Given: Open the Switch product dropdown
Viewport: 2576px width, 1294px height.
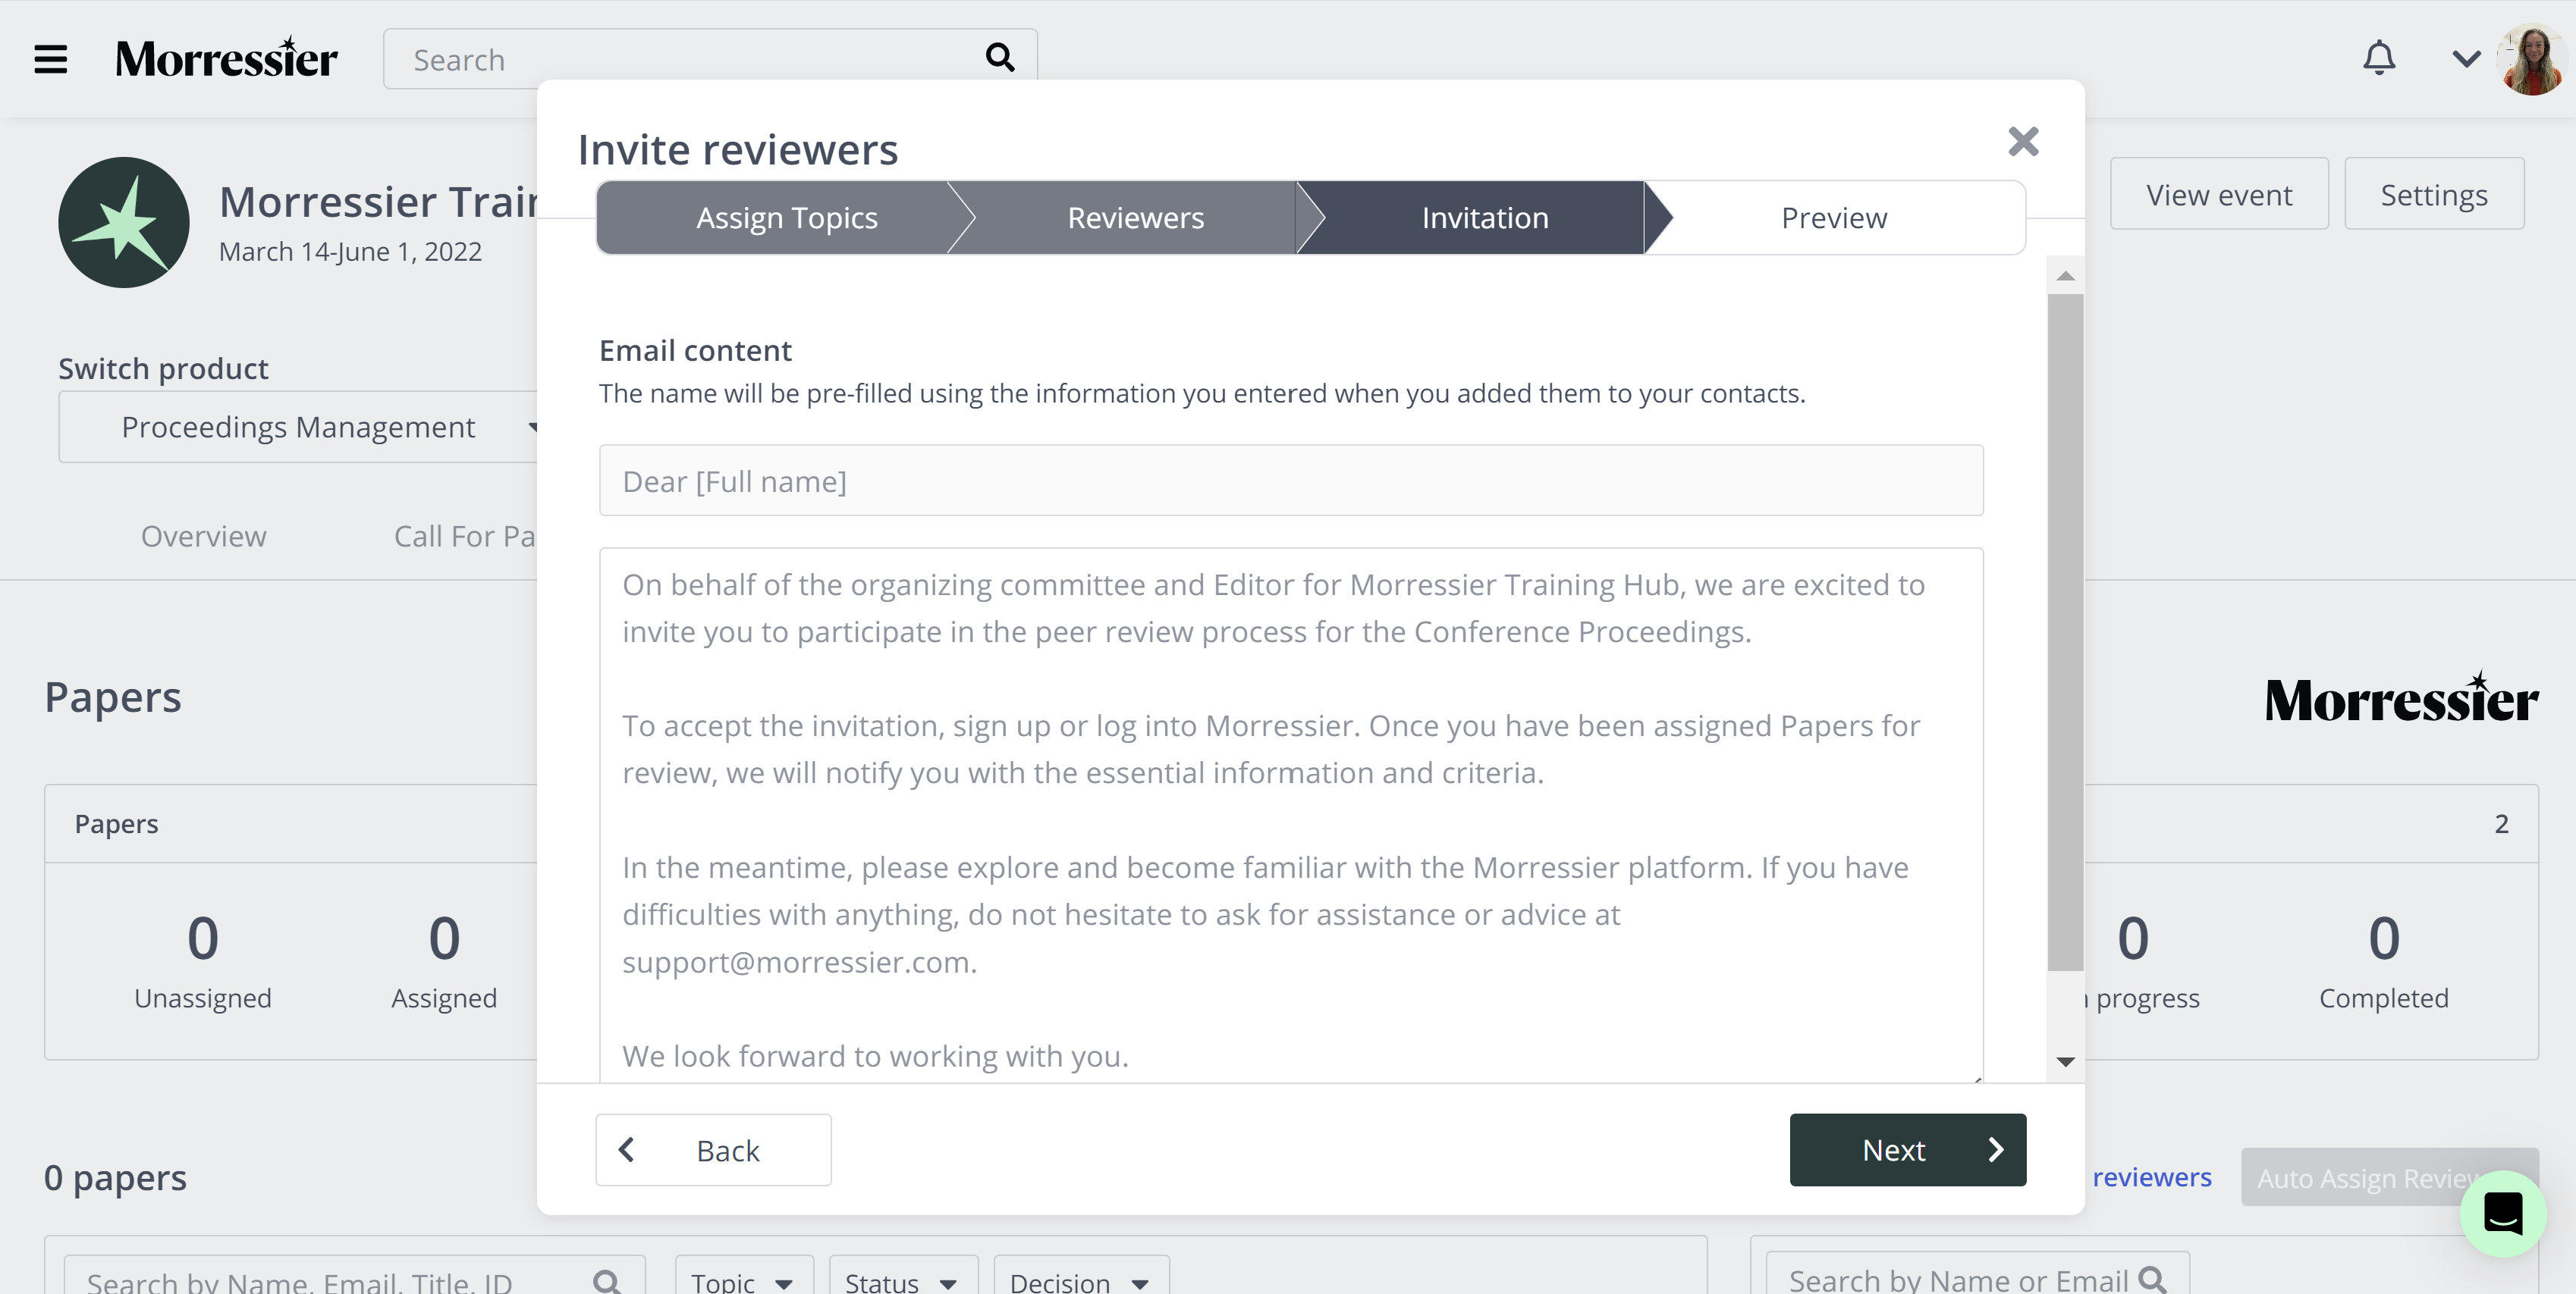Looking at the screenshot, I should pos(298,427).
